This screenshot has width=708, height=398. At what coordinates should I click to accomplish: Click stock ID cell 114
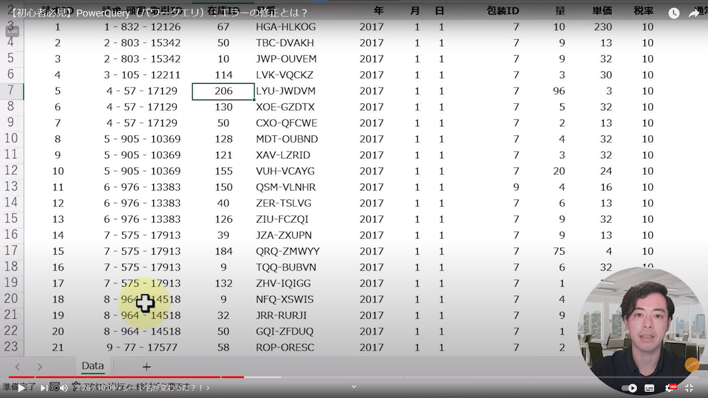(223, 75)
